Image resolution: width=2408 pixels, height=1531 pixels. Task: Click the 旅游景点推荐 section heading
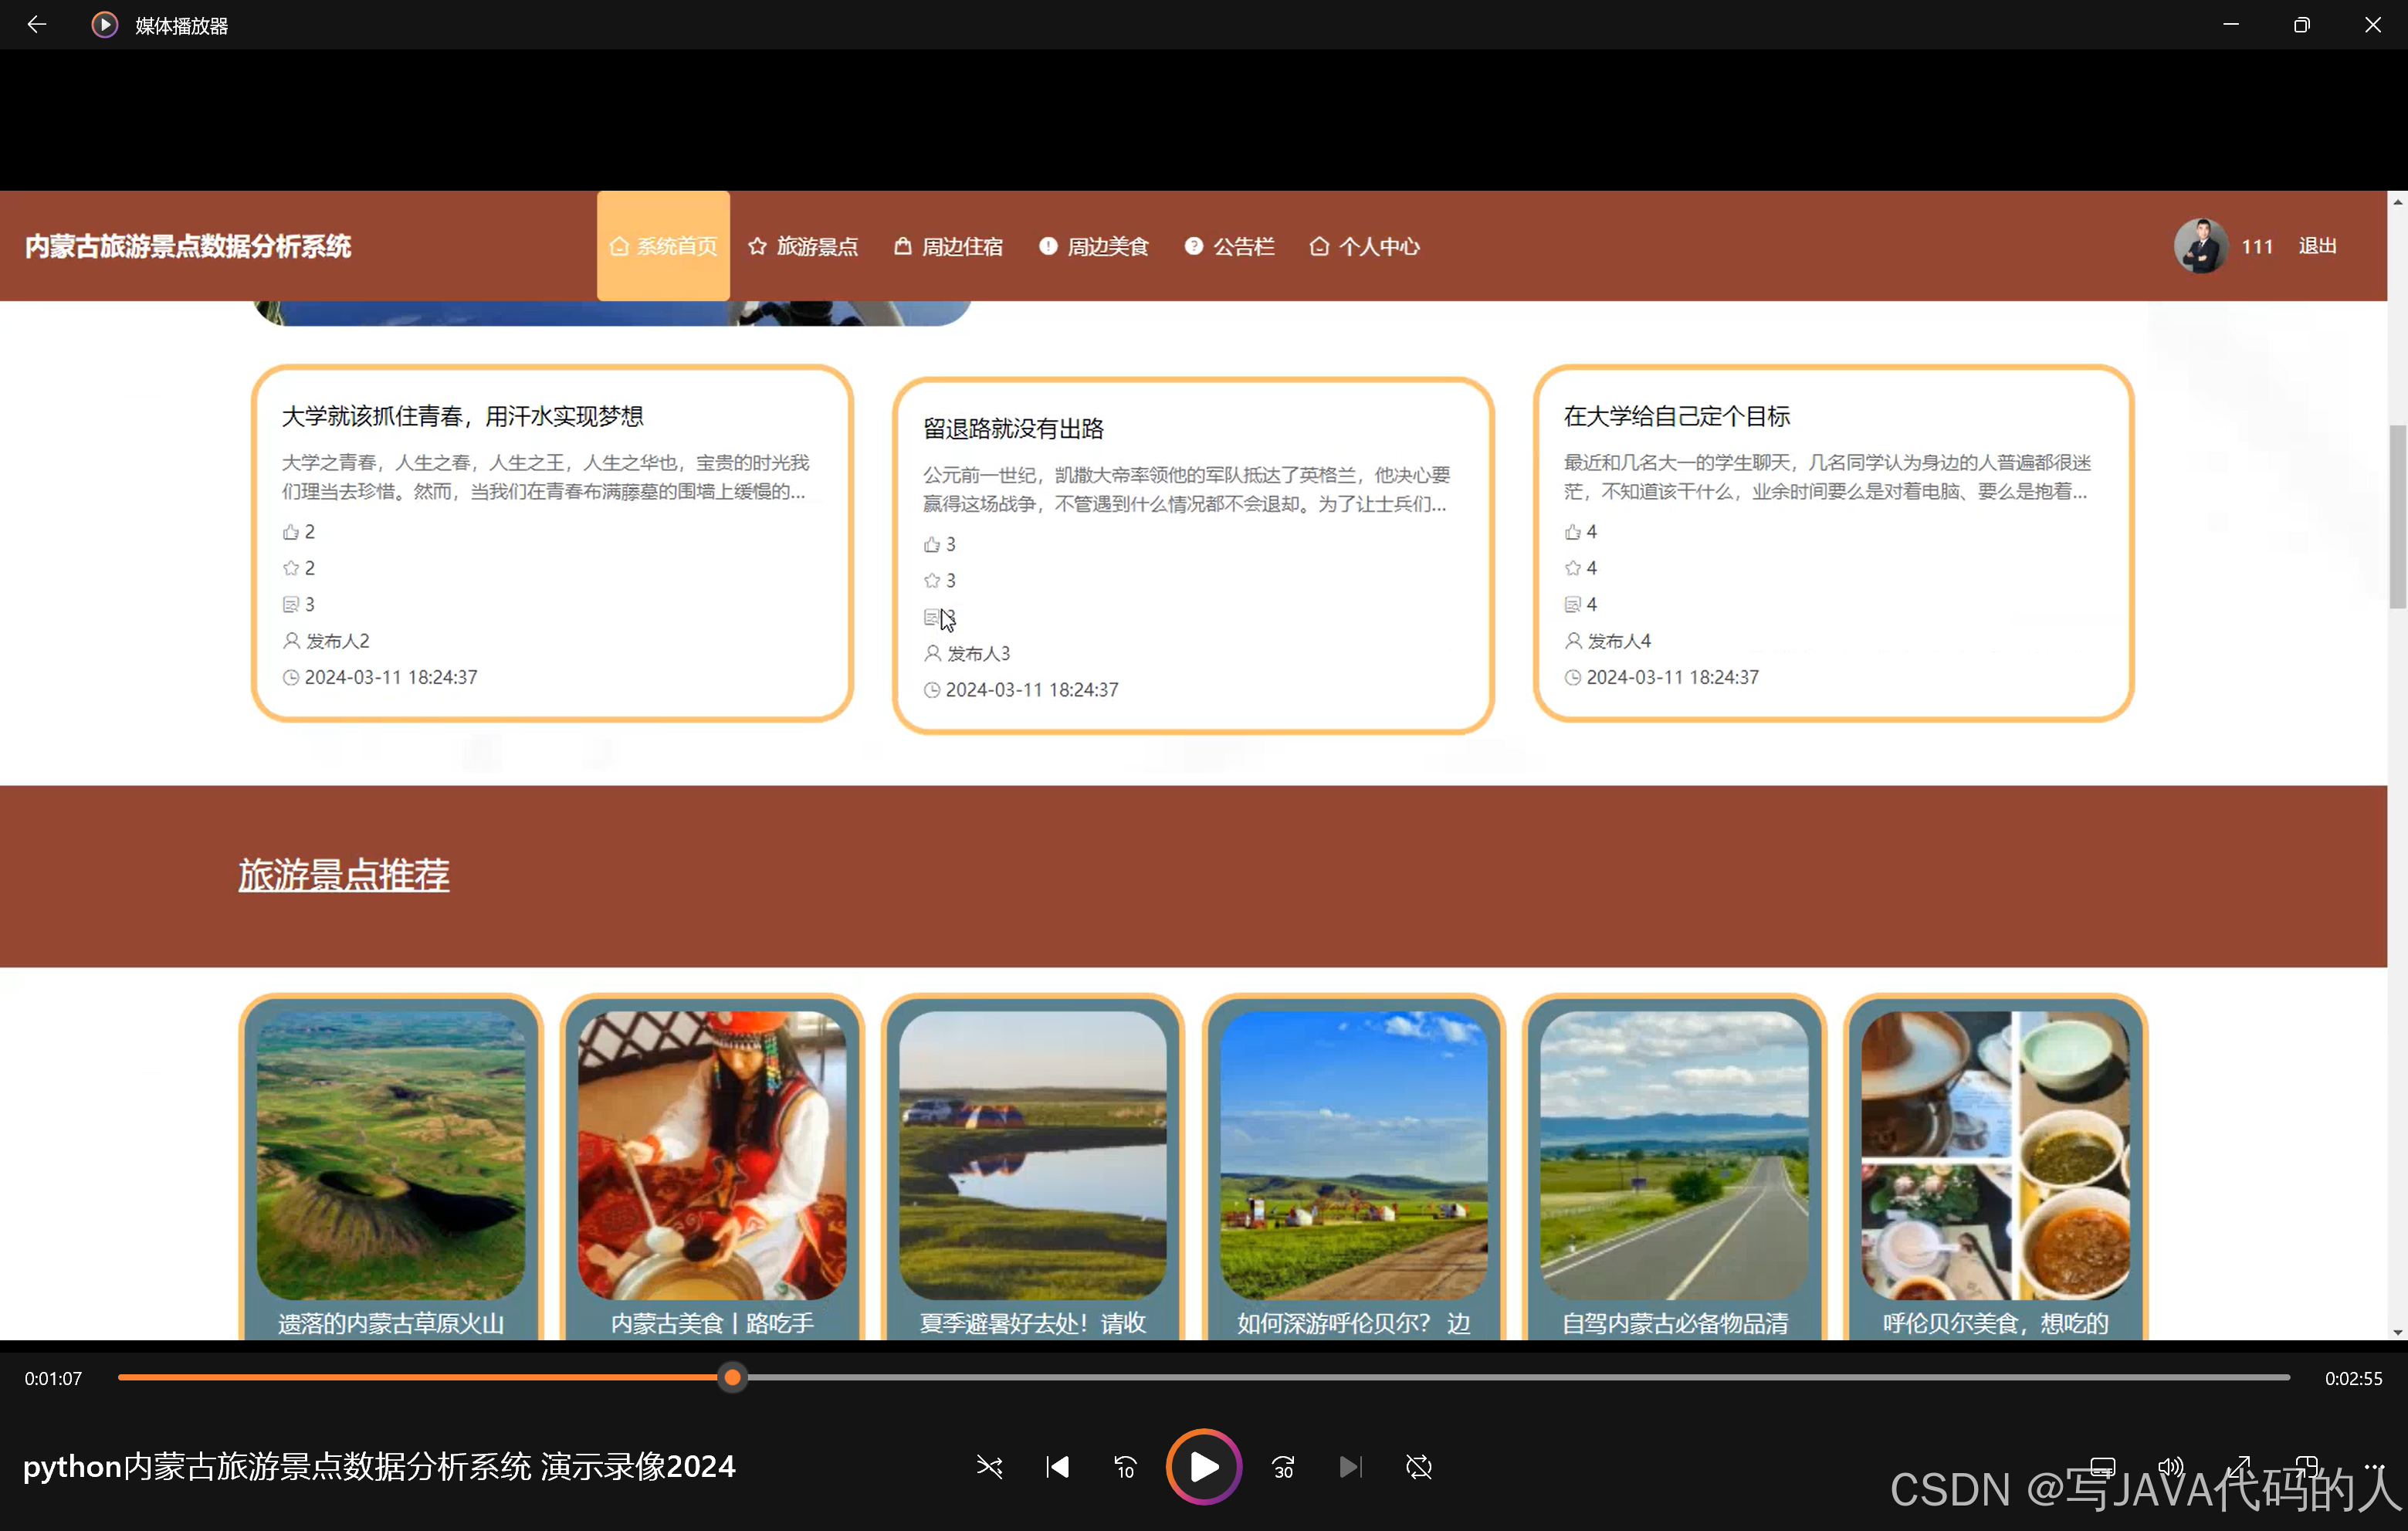343,875
